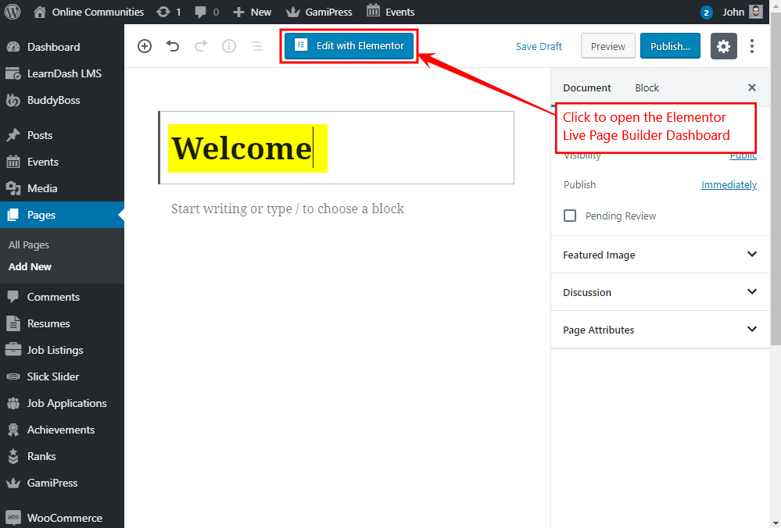Screen dimensions: 781x528
Task: Expand the Page Attributes panel
Action: (x=659, y=329)
